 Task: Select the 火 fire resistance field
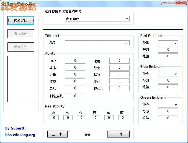click(81, 118)
